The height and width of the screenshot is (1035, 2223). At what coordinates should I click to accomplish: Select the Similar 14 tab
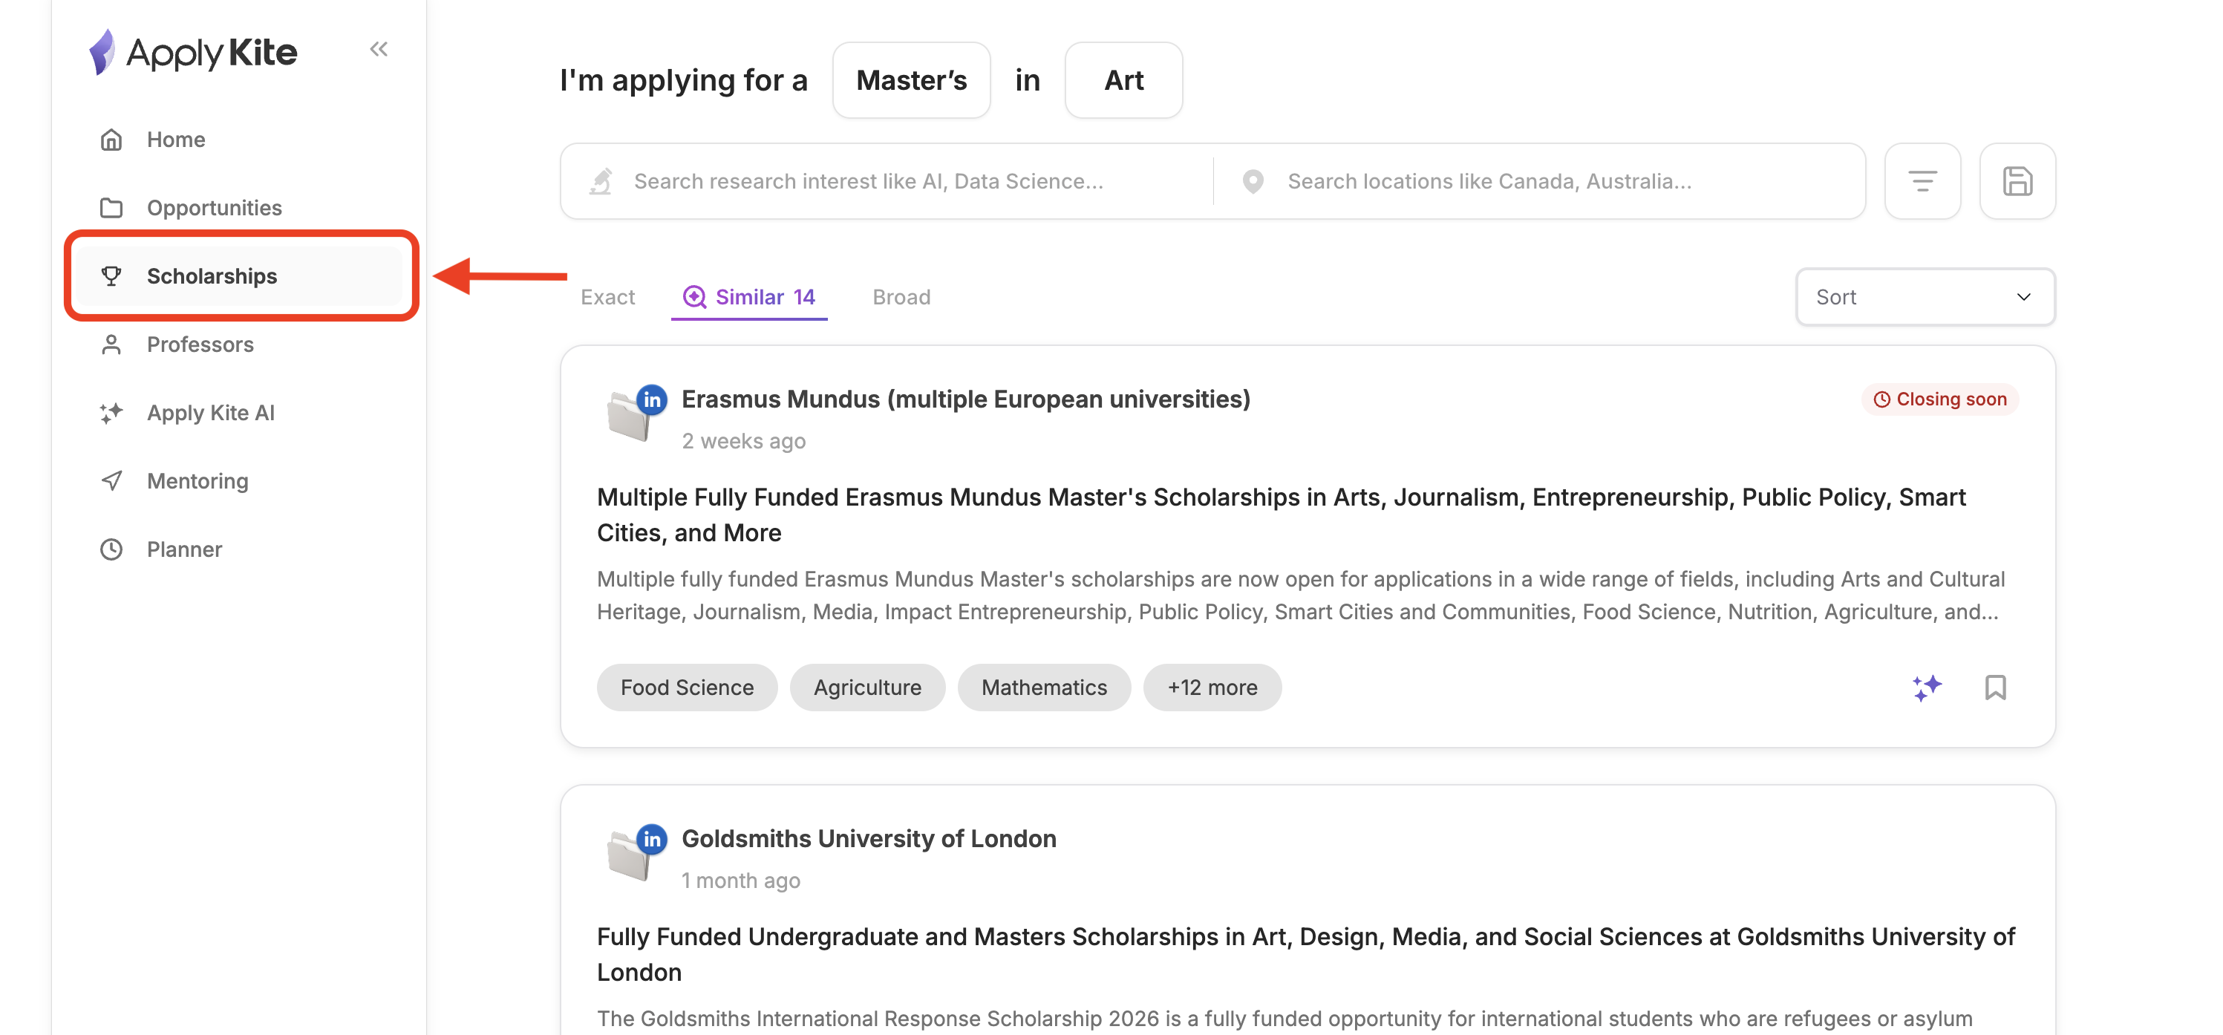point(749,297)
